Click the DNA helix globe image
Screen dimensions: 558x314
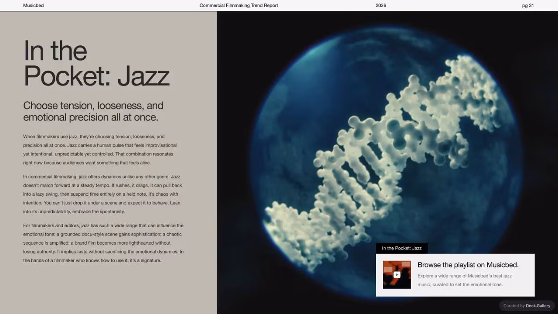click(x=388, y=162)
